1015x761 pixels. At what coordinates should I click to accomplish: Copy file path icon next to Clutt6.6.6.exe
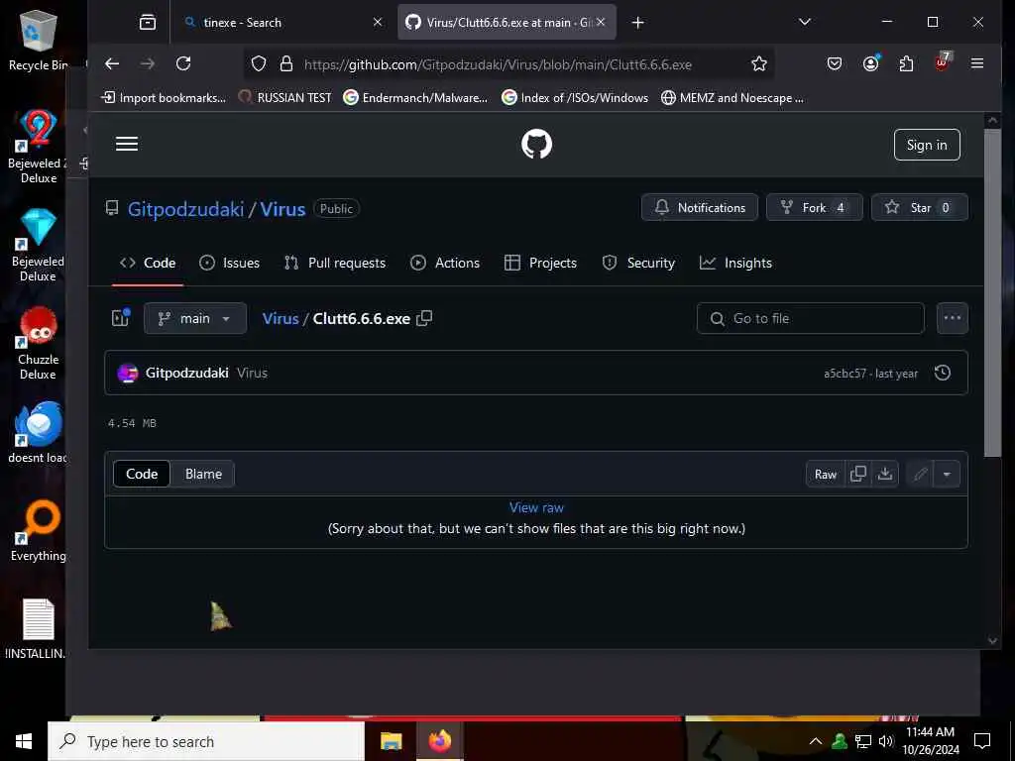(x=424, y=318)
